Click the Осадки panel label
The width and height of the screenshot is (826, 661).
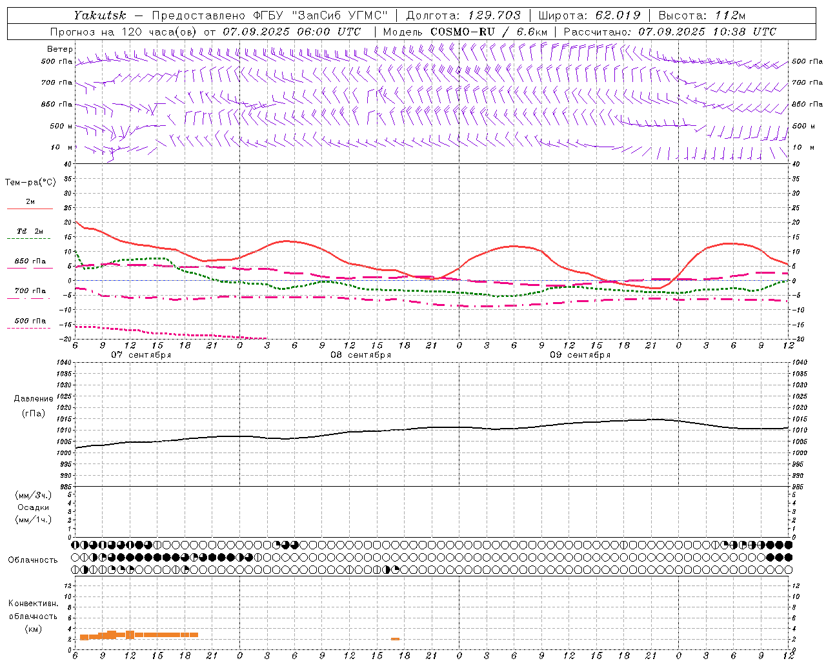click(x=34, y=507)
